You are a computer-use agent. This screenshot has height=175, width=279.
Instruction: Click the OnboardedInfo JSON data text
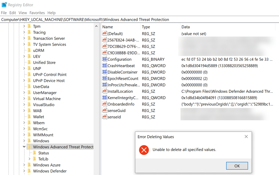[227, 104]
